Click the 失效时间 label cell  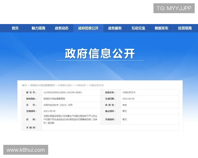coord(111,119)
